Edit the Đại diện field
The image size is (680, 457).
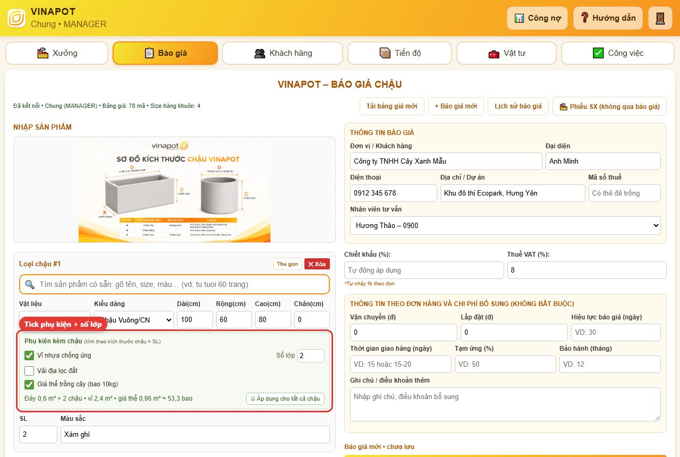pyautogui.click(x=603, y=161)
